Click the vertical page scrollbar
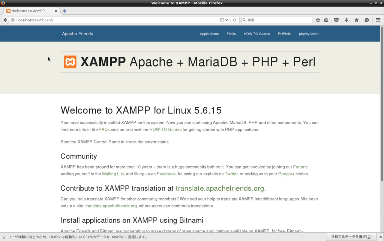Image resolution: width=384 pixels, height=241 pixels. point(382,104)
